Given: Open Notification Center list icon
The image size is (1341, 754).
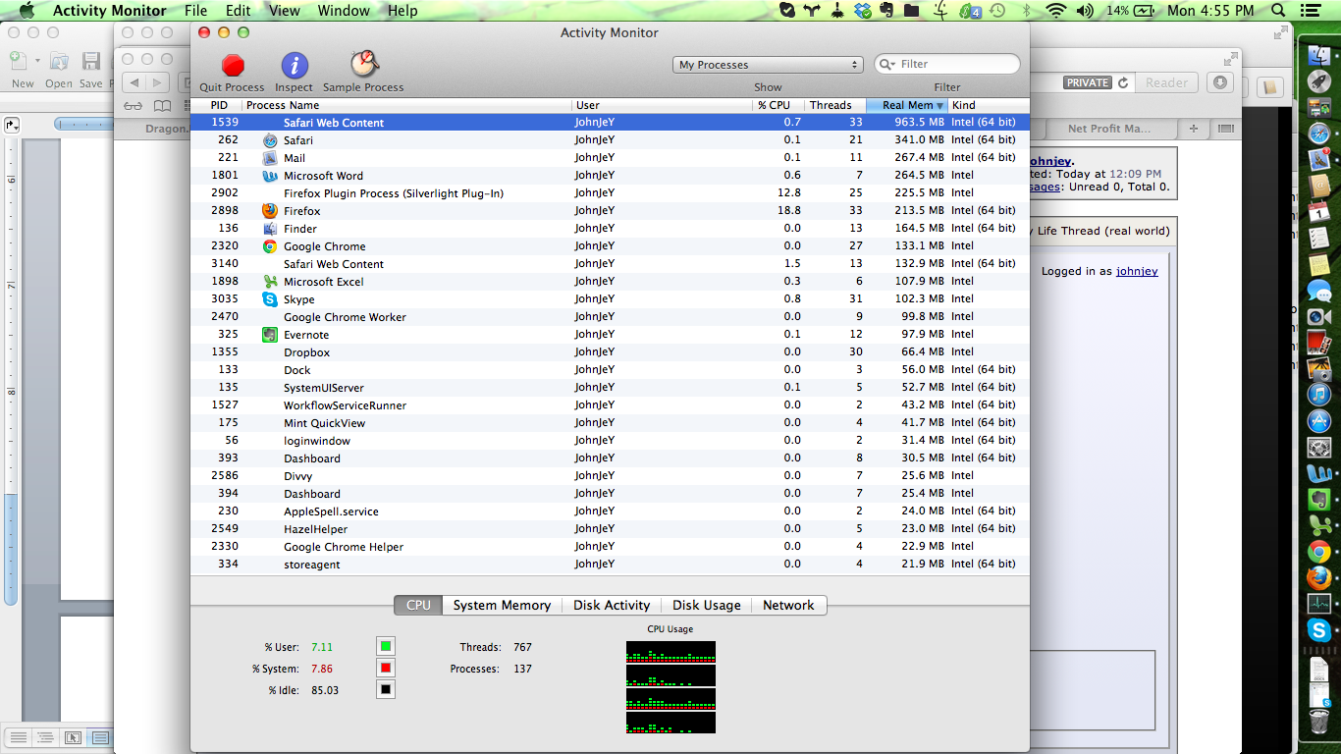Looking at the screenshot, I should pyautogui.click(x=1309, y=11).
